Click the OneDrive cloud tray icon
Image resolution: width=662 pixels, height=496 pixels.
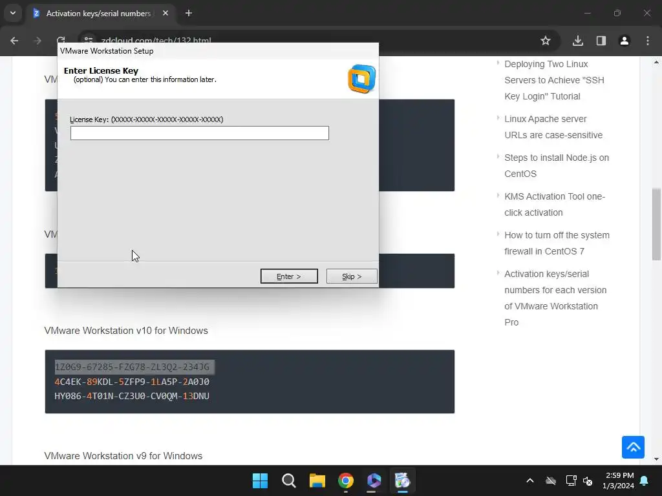pyautogui.click(x=551, y=480)
